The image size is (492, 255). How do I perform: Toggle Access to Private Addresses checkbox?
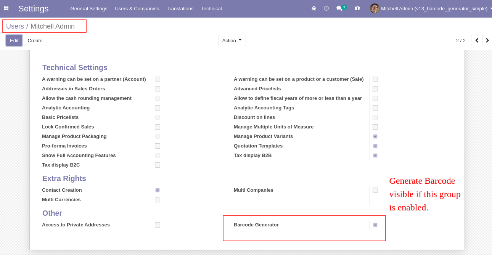tap(158, 225)
